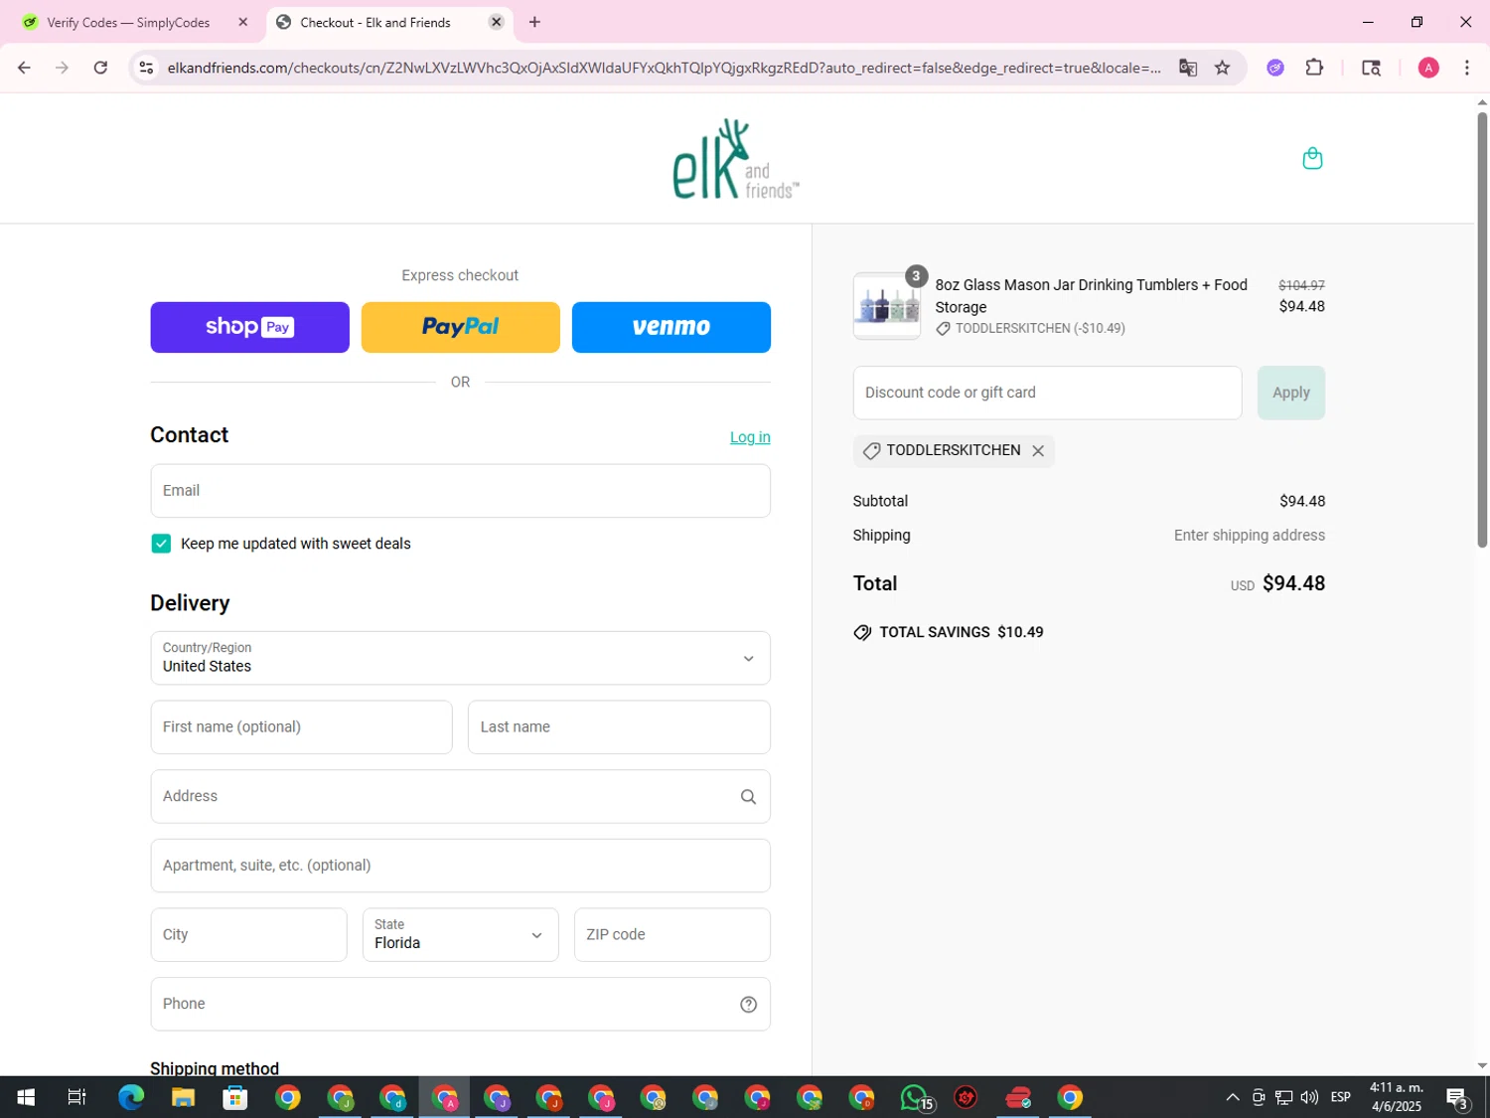Open the phone field help icon
1490x1118 pixels.
coord(748,1005)
